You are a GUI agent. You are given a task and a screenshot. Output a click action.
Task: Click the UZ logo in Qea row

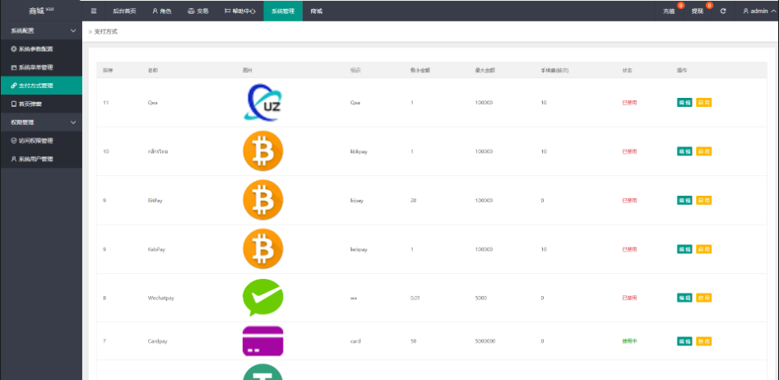pos(262,102)
